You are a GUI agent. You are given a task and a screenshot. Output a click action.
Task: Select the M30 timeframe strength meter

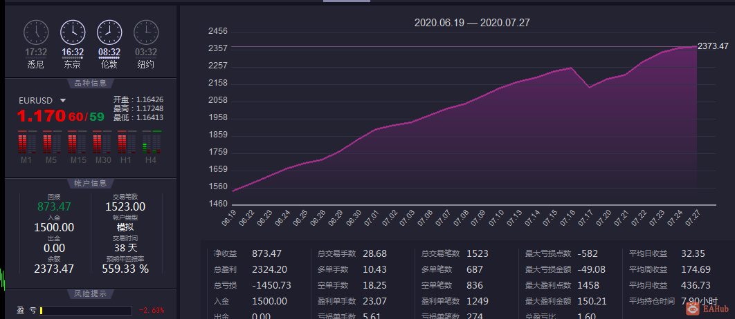102,142
